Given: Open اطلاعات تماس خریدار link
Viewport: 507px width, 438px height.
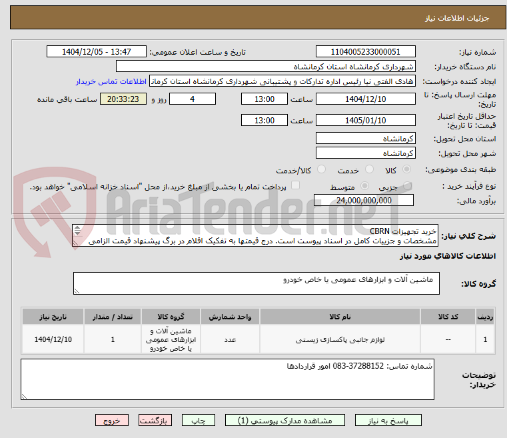Looking at the screenshot, I should click(x=111, y=81).
